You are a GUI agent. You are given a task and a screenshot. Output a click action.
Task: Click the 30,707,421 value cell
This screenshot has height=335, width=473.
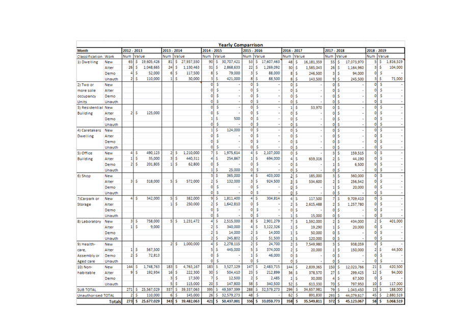tap(231, 62)
